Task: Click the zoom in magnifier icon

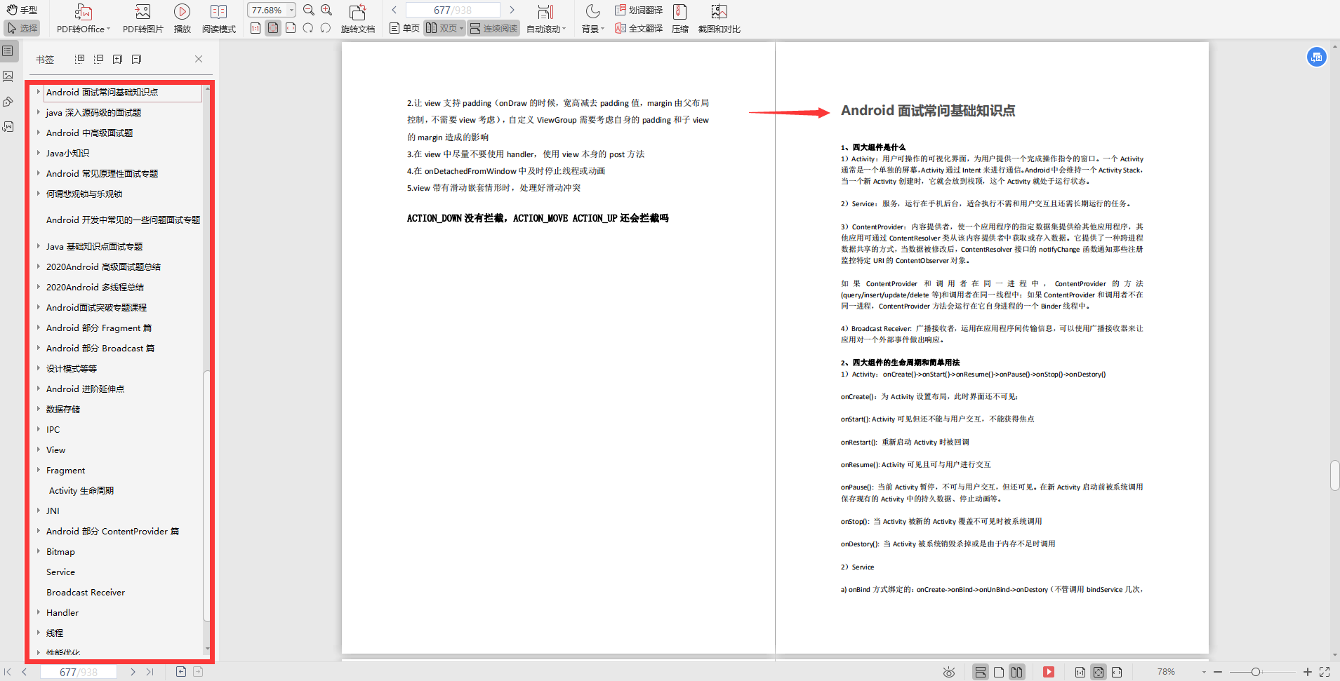Action: [x=326, y=10]
